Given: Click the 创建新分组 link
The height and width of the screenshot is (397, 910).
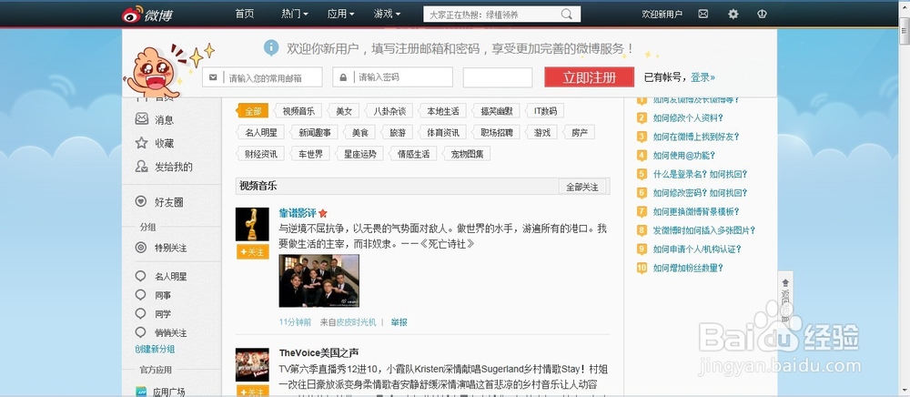Looking at the screenshot, I should tap(155, 350).
